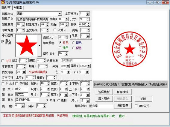Click the 保存模板 button
Image resolution: width=170 pixels, height=127 pixels.
pos(123,92)
